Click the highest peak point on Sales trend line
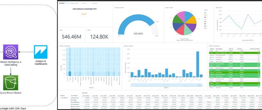This screenshot has width=262, height=110. pyautogui.click(x=248, y=15)
